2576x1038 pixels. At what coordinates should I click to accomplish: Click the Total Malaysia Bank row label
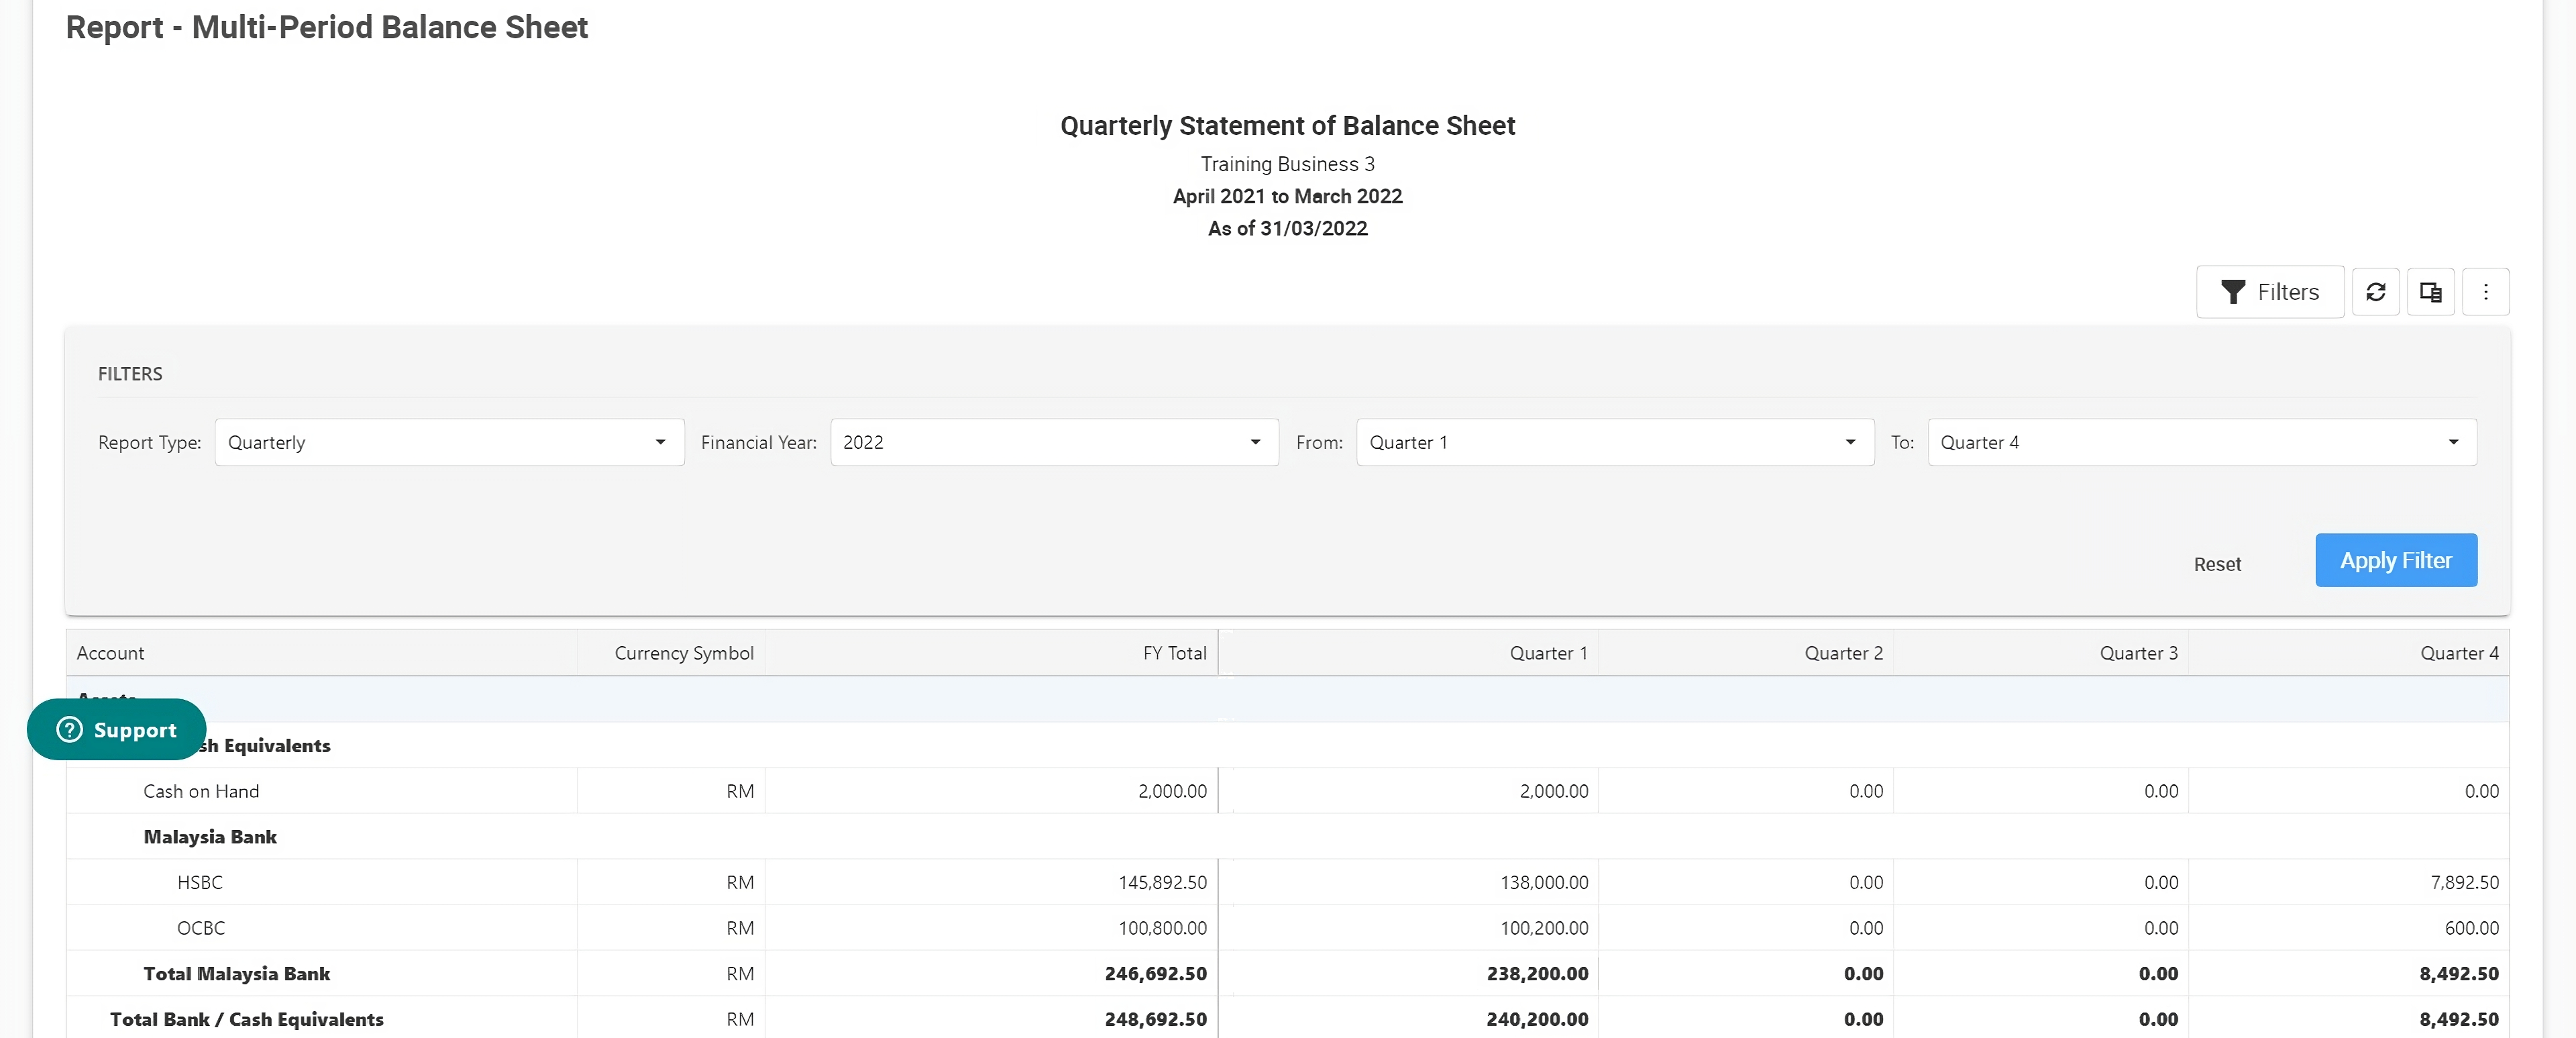tap(236, 974)
